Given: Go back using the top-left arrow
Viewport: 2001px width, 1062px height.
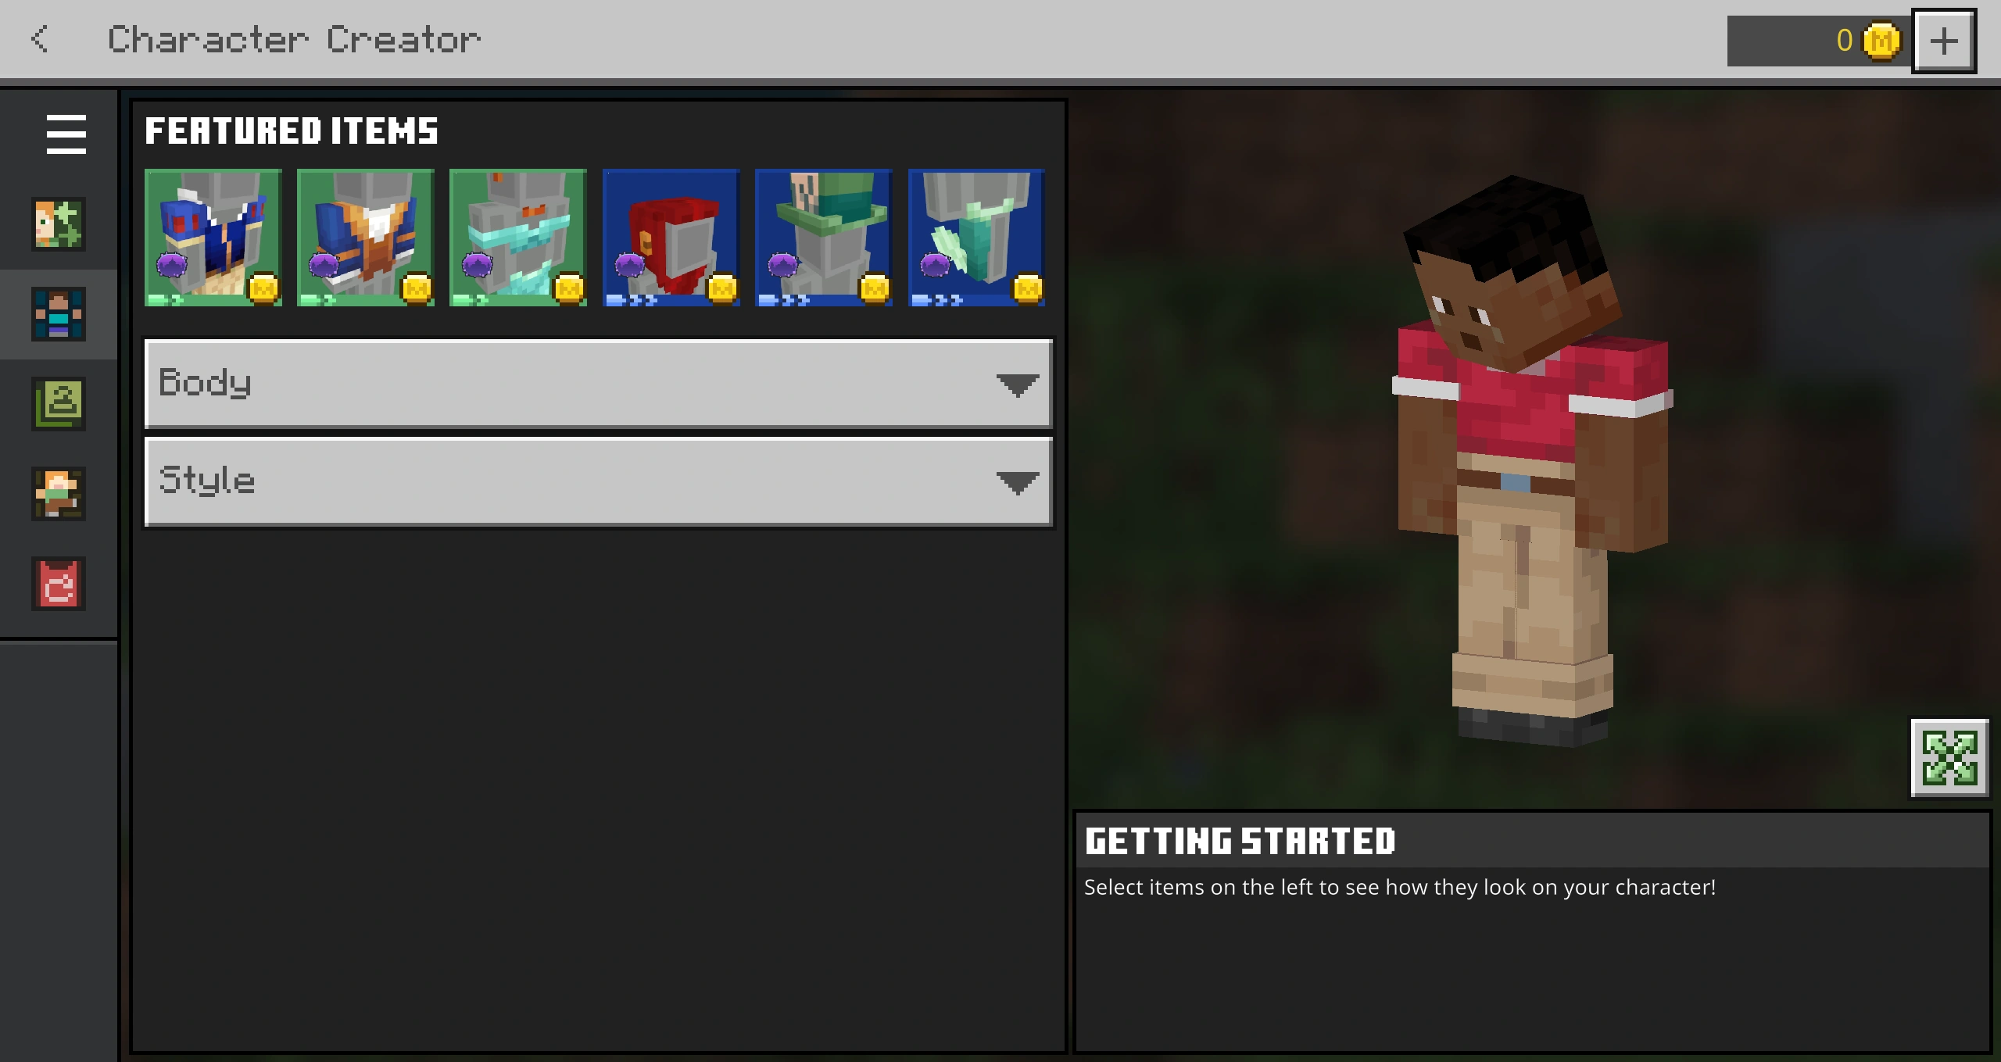Looking at the screenshot, I should 41,39.
